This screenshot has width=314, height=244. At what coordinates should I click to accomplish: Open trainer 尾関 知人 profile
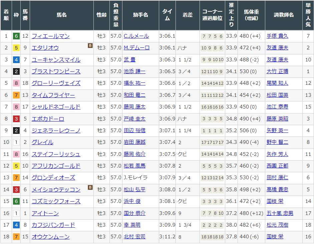[x=277, y=83]
